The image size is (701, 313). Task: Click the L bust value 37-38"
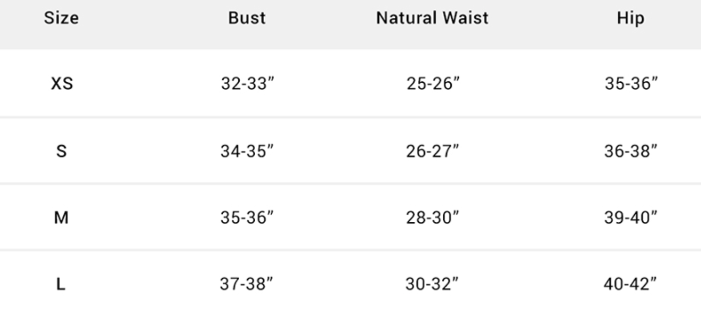[247, 285]
